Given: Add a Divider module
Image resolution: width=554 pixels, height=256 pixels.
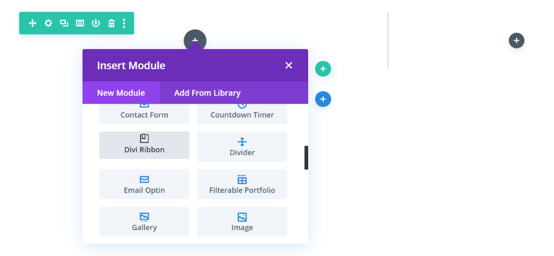Looking at the screenshot, I should (x=242, y=146).
